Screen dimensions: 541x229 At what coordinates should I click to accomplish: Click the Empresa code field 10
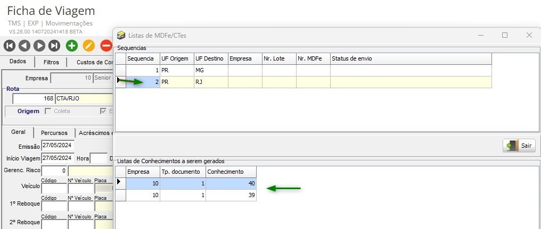(71, 78)
